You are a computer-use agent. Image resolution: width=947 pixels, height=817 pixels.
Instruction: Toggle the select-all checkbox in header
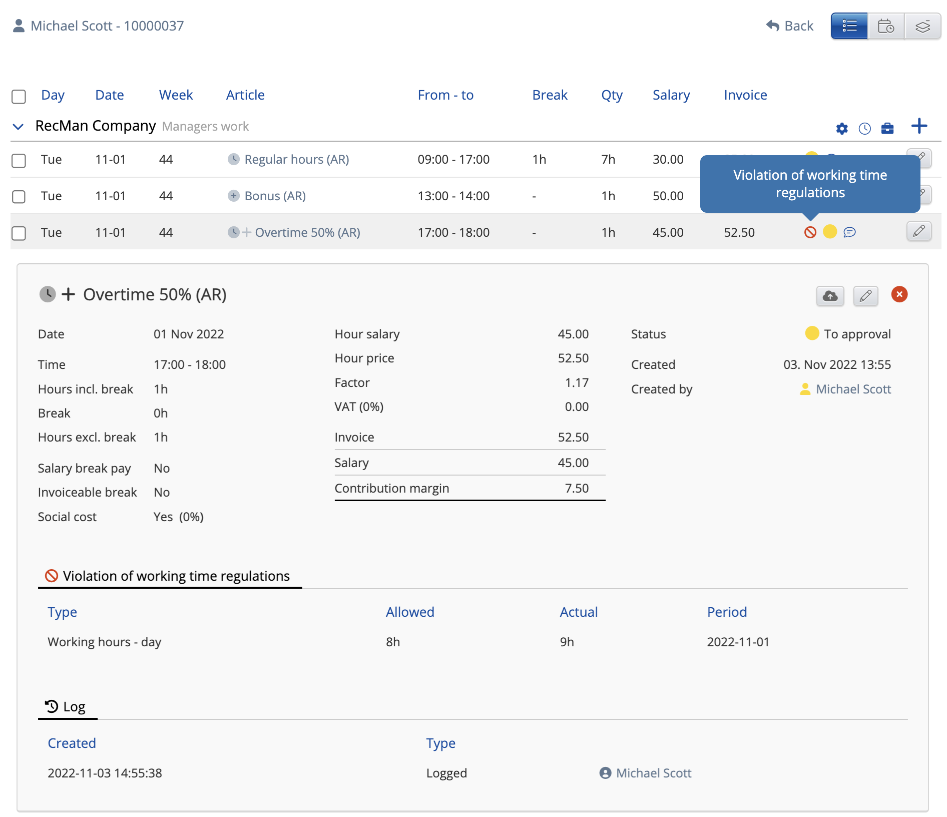(x=19, y=96)
